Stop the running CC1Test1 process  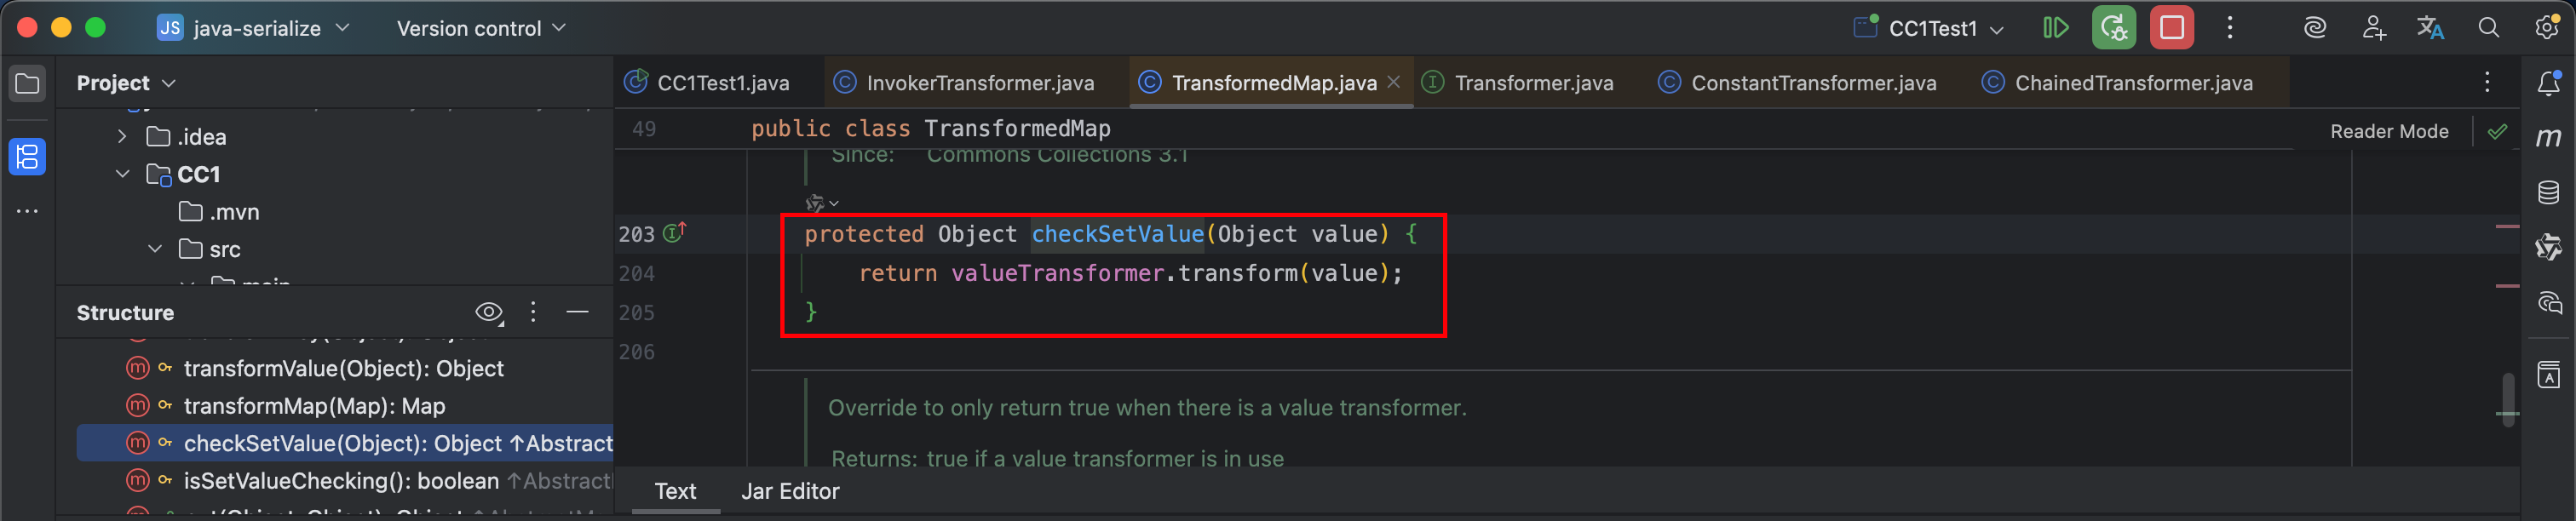tap(2171, 28)
